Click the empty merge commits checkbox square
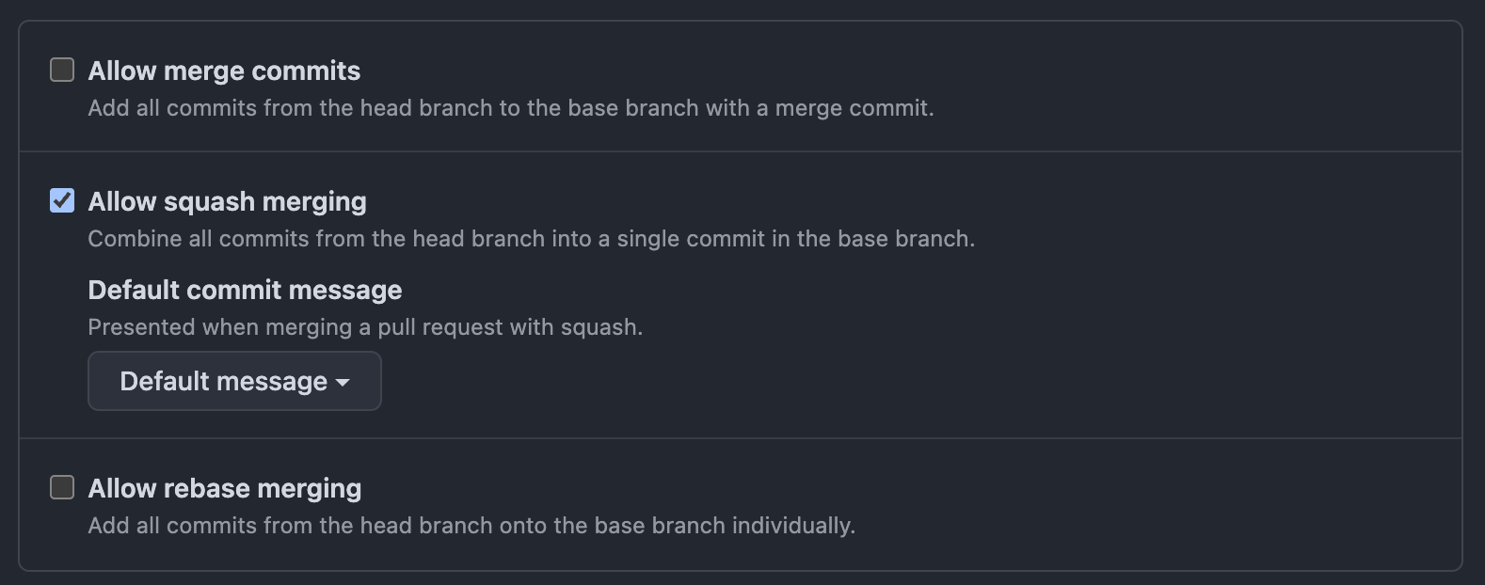 coord(61,69)
